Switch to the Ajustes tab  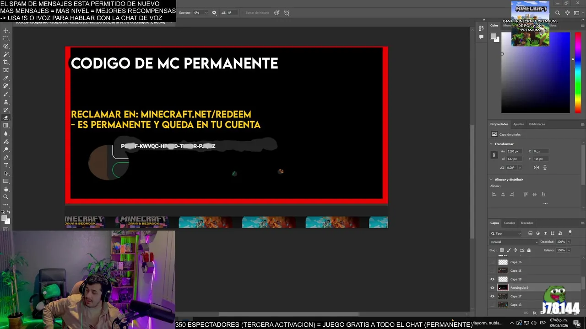(x=518, y=124)
